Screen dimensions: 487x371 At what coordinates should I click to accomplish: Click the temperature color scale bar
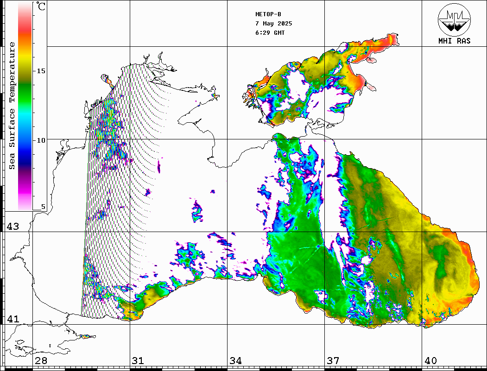tap(25, 106)
